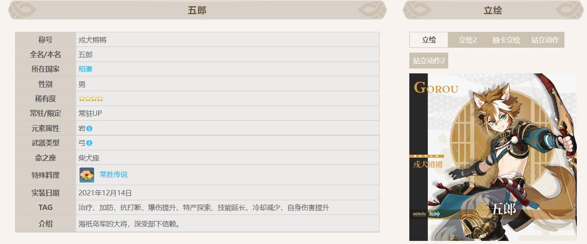Image resolution: width=587 pixels, height=244 pixels.
Task: Select the 站立动作 tab
Action: point(545,40)
